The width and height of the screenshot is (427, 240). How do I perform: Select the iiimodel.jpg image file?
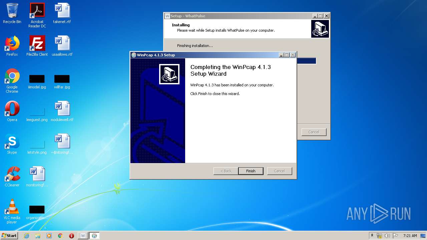[37, 82]
